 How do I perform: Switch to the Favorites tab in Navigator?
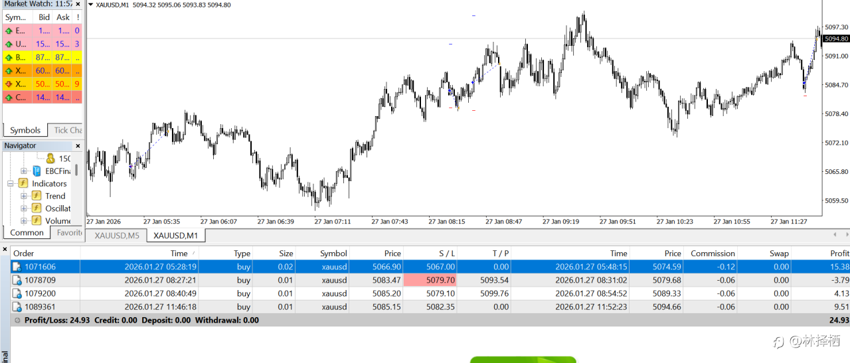[x=69, y=233]
